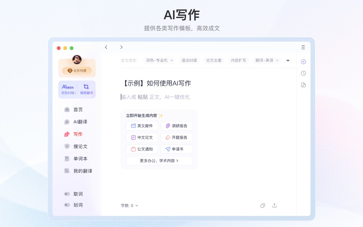363x227 pixels.
Task: Click the 全文优化 label
Action: (x=129, y=60)
